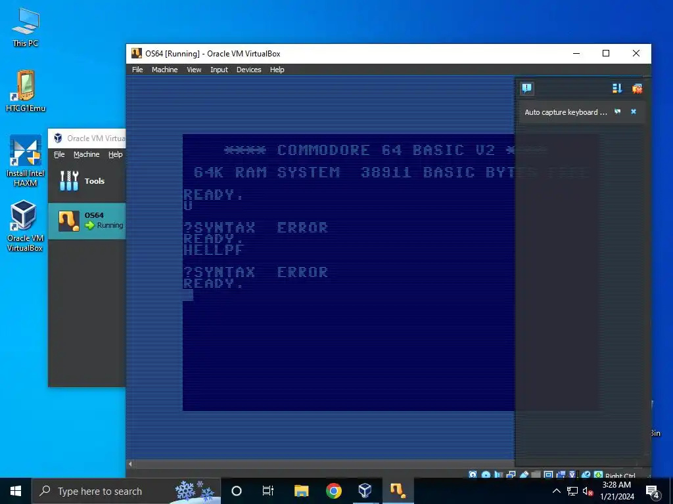
Task: Open the Input menu in OS64 window
Action: 219,70
